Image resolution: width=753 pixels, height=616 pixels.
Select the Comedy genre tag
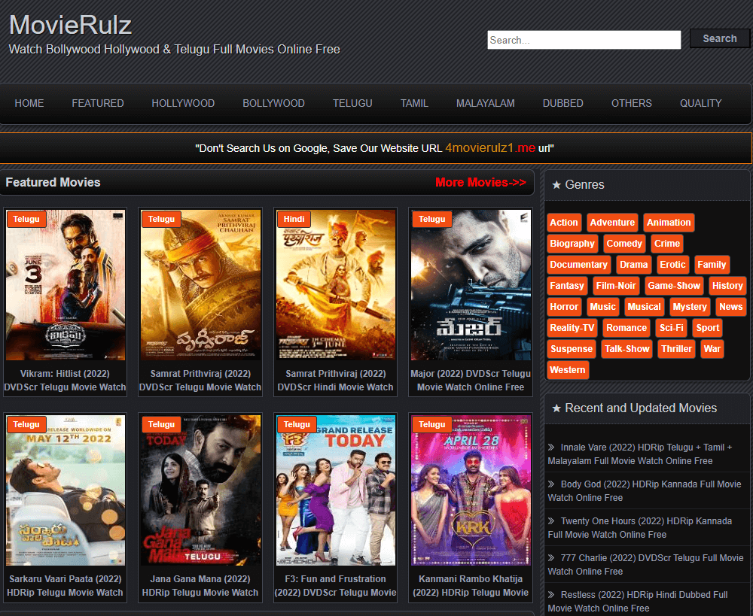pyautogui.click(x=624, y=243)
